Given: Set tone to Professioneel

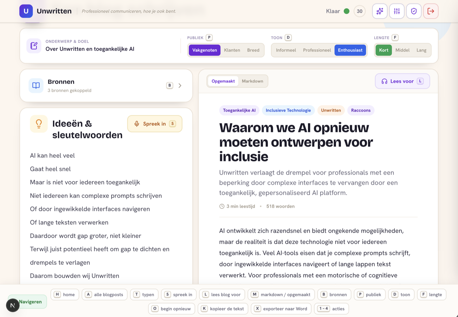Looking at the screenshot, I should pos(317,50).
